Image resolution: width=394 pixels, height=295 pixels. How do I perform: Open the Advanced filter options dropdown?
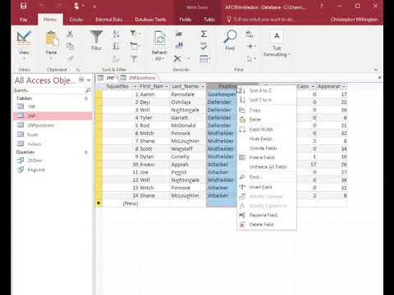pyautogui.click(x=135, y=46)
